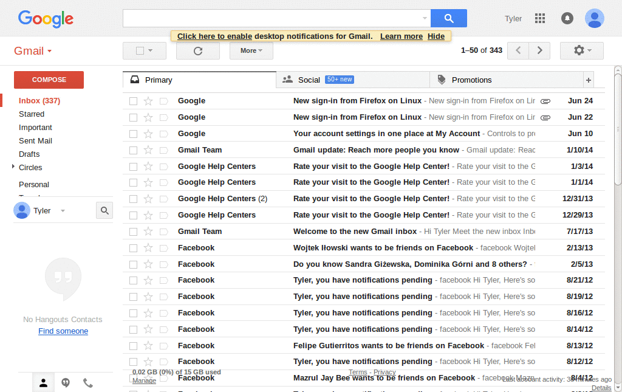
Task: Click the COMPOSE button
Action: pyautogui.click(x=49, y=80)
